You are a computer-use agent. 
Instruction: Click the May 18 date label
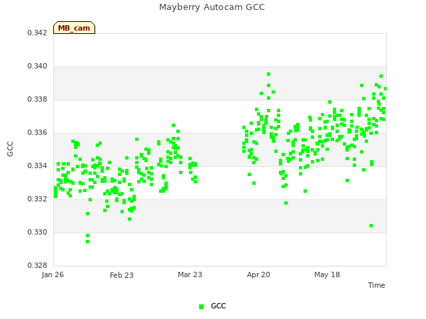coord(327,274)
